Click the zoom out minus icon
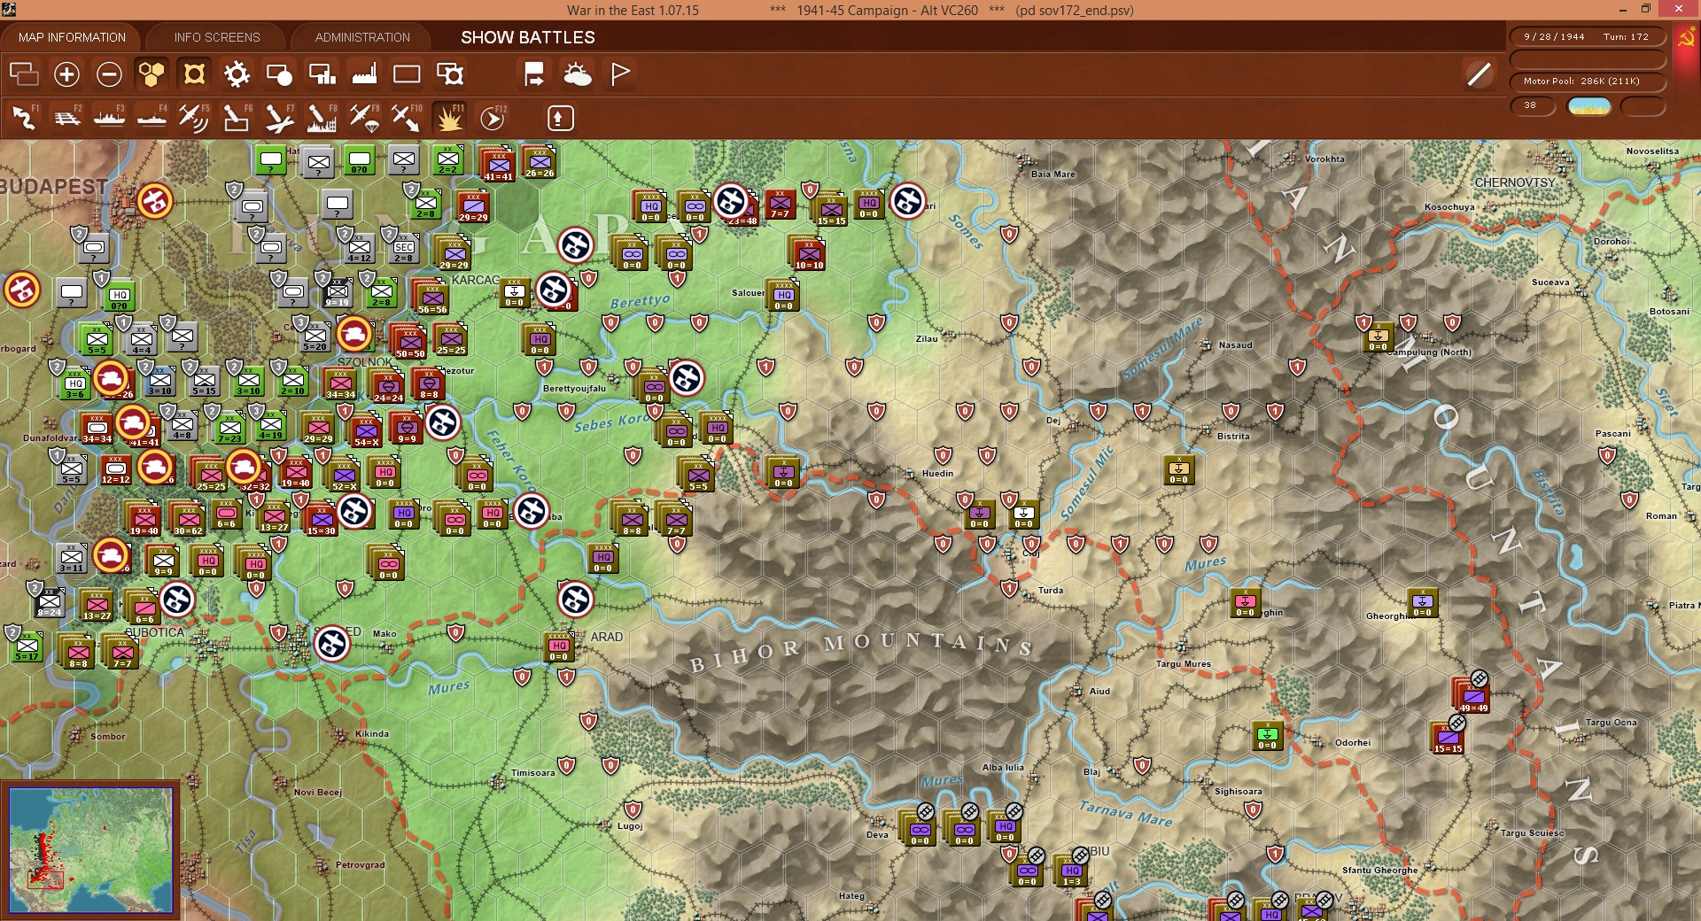 click(x=109, y=74)
